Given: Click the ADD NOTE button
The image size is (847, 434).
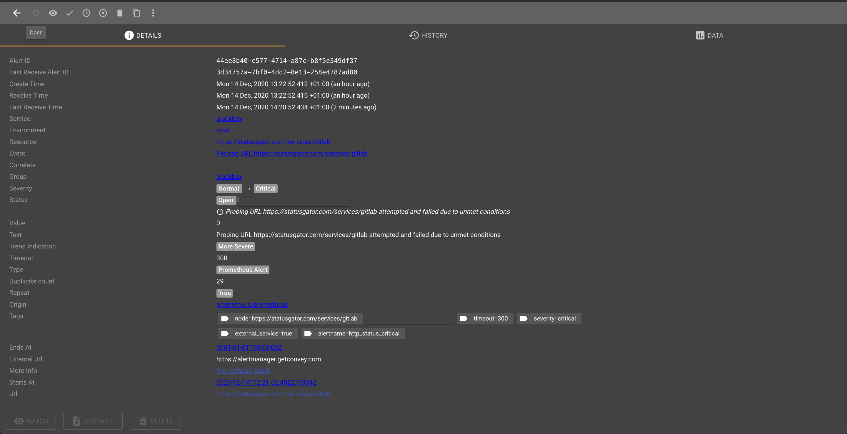Looking at the screenshot, I should [x=93, y=421].
